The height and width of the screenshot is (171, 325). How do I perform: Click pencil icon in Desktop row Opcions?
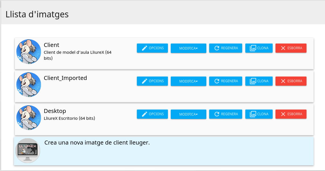(x=145, y=114)
